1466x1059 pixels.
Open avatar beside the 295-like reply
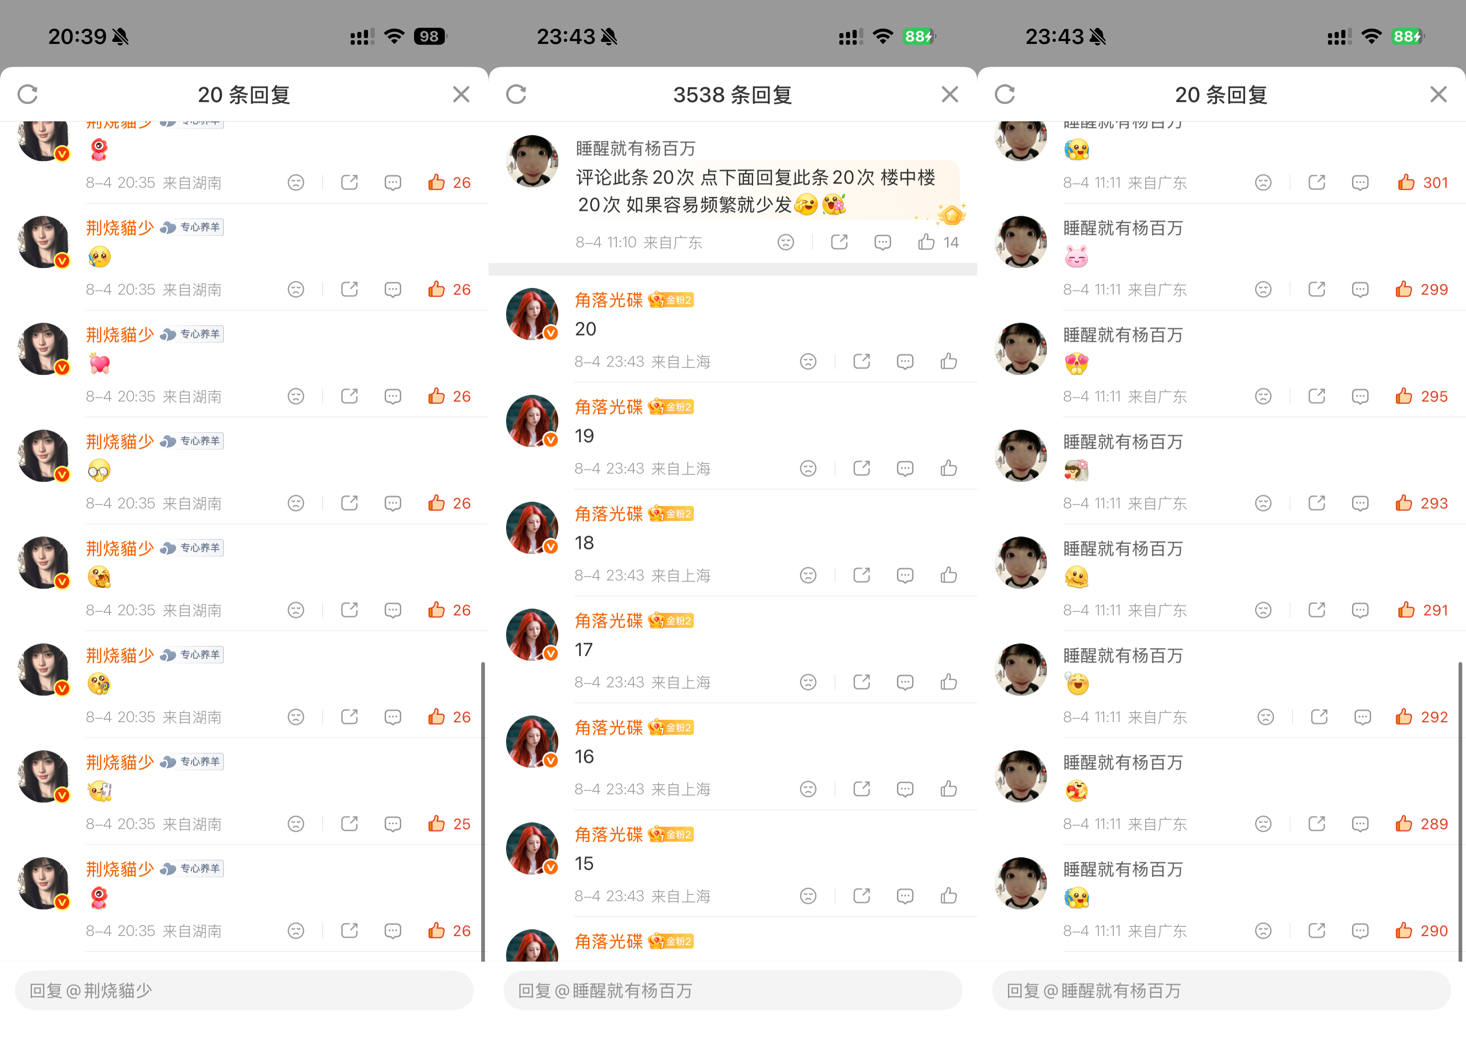[1021, 349]
